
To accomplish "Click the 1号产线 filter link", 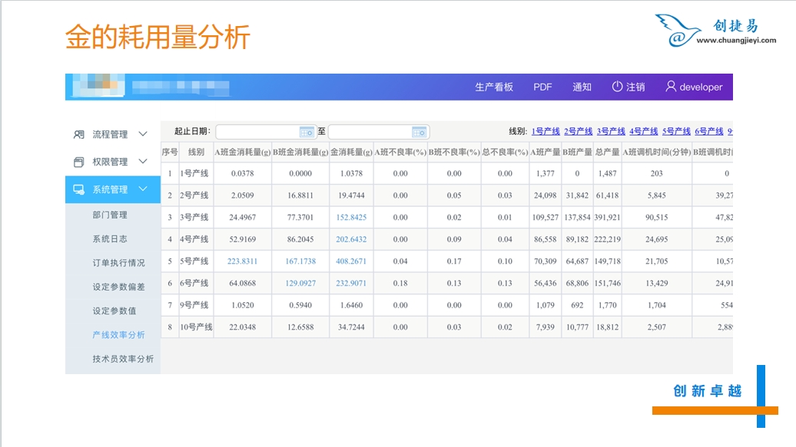I will point(546,132).
